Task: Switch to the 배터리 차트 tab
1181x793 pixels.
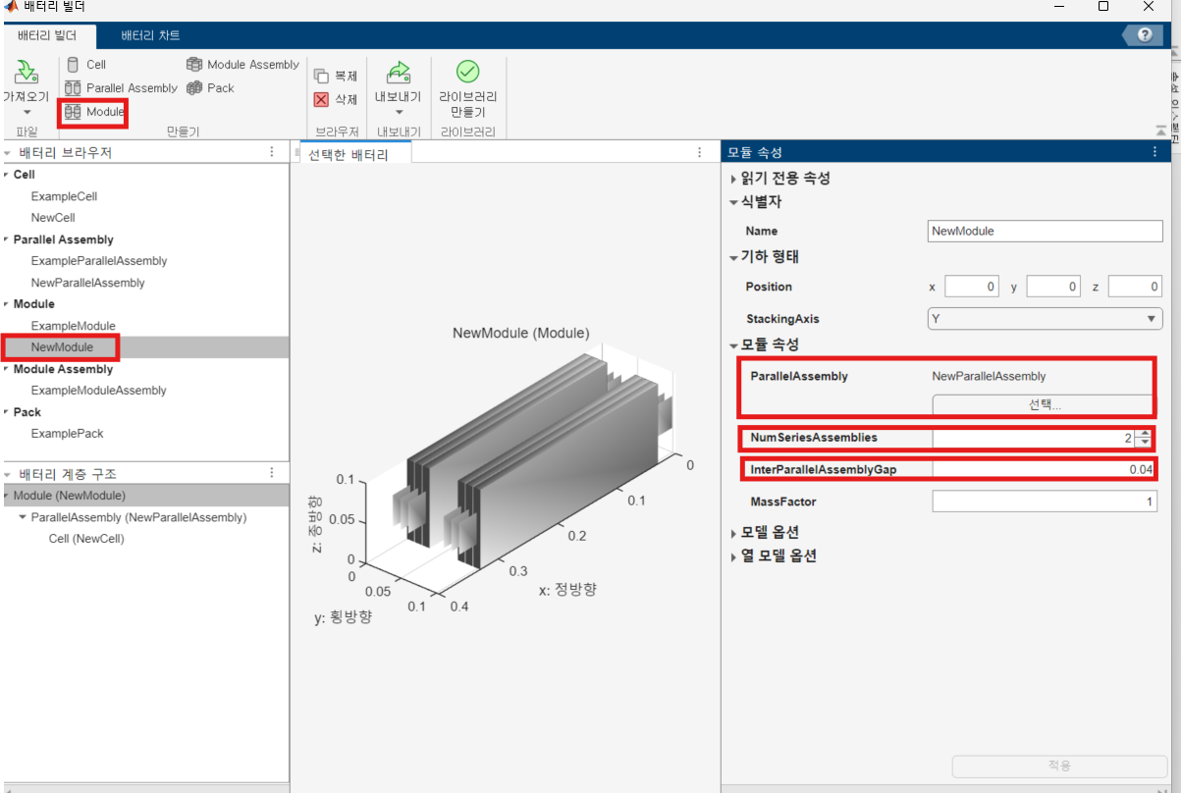Action: point(150,34)
